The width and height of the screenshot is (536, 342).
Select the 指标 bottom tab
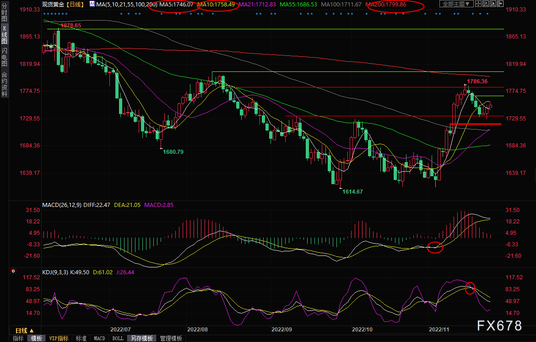18,338
